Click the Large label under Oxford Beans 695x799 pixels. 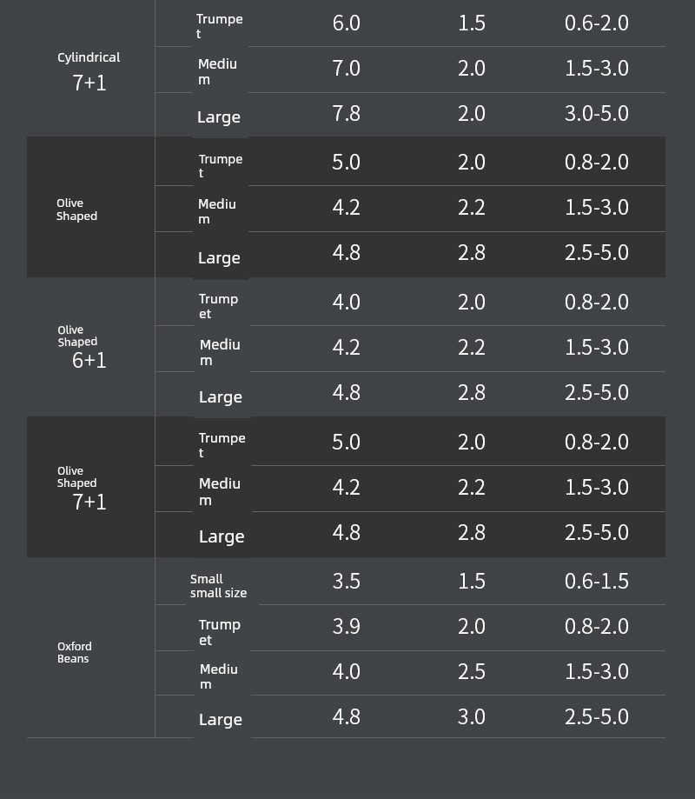click(221, 720)
